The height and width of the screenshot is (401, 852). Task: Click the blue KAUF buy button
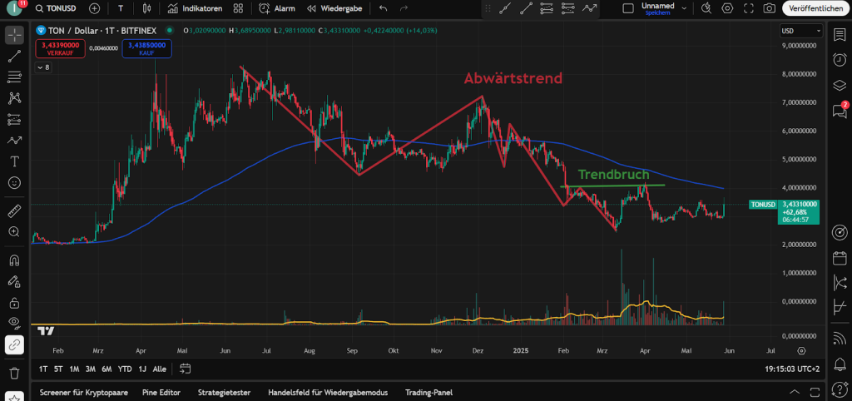click(x=146, y=49)
